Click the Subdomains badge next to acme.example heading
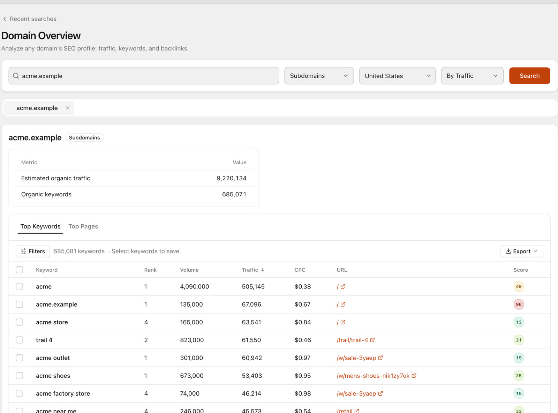Image resolution: width=558 pixels, height=413 pixels. point(84,138)
